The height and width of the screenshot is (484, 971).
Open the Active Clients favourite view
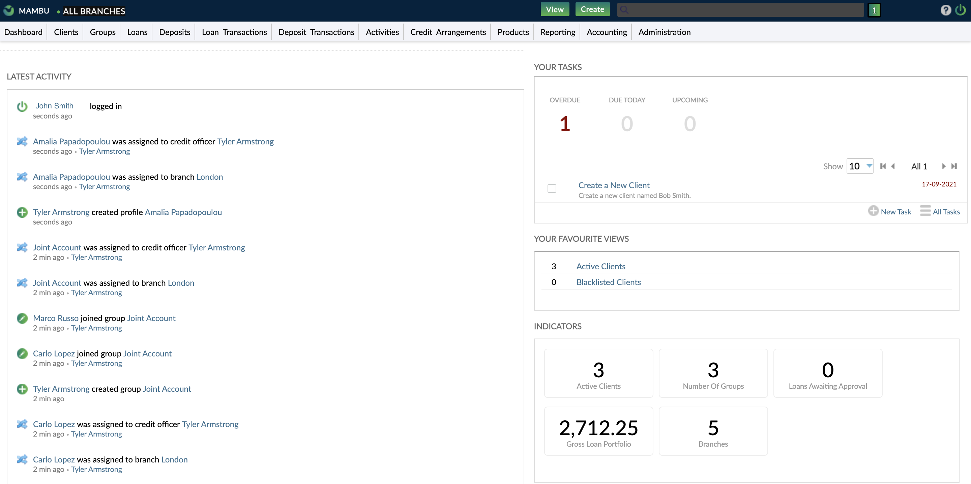click(x=600, y=266)
